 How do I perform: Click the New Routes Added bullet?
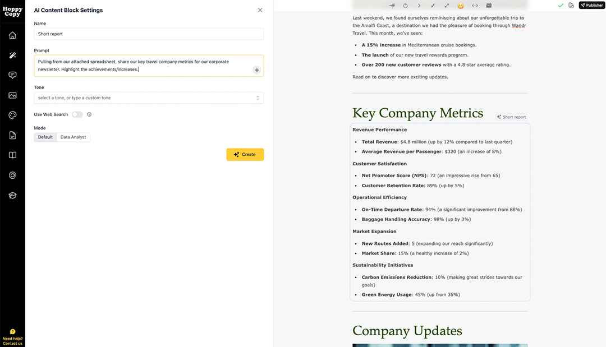[427, 243]
